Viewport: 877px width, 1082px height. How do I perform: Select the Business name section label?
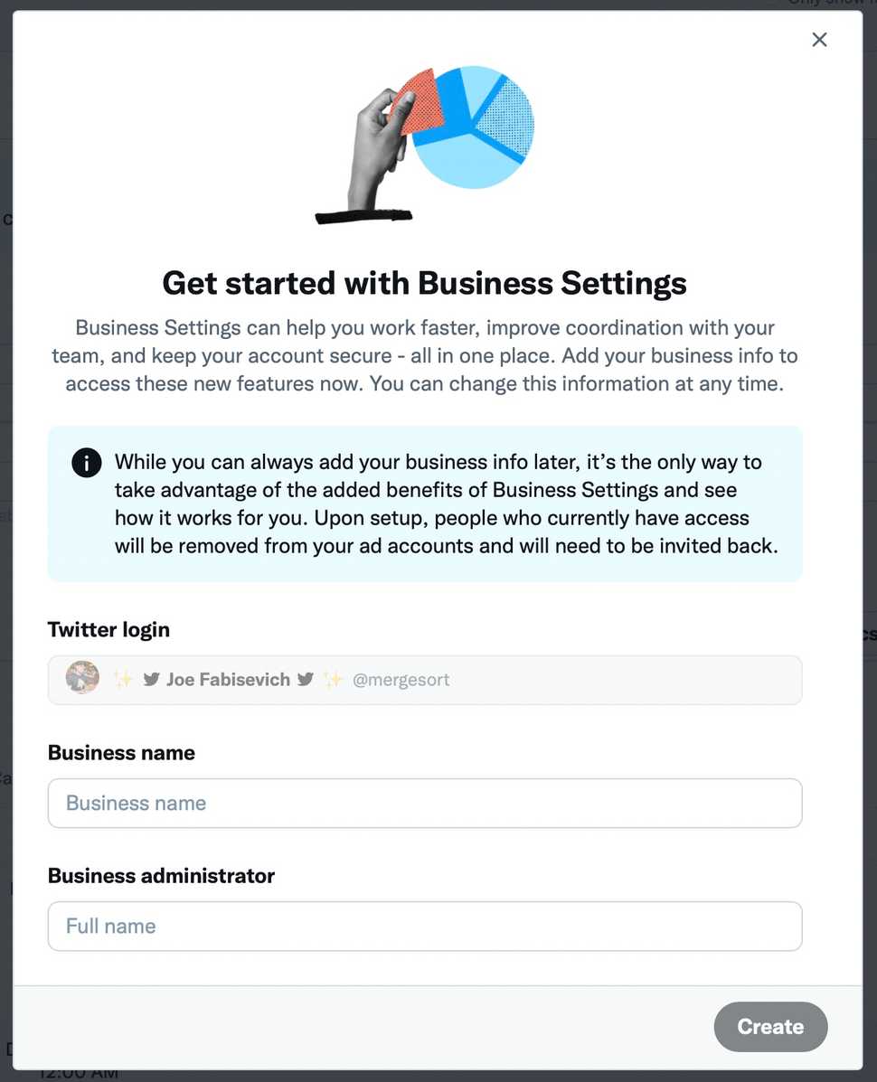121,752
